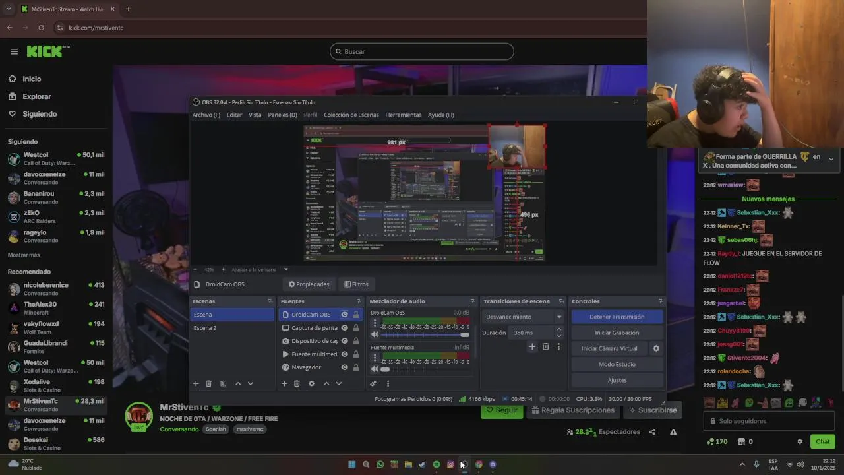The width and height of the screenshot is (844, 475).
Task: Move source down with Fuentes down arrow
Action: pos(339,383)
